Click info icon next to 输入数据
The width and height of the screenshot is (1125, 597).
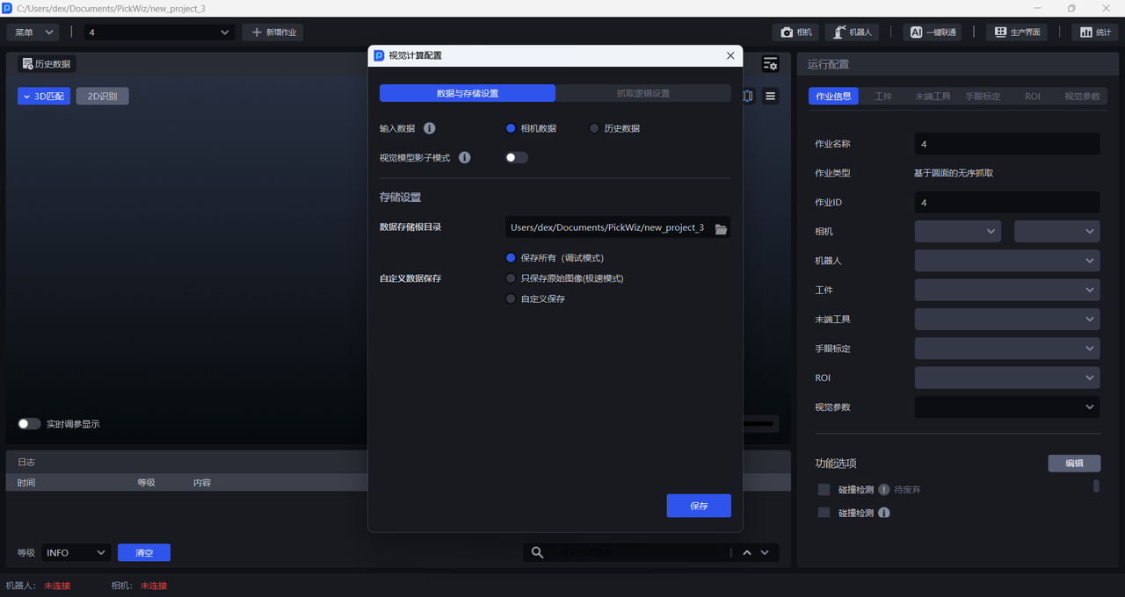[430, 128]
